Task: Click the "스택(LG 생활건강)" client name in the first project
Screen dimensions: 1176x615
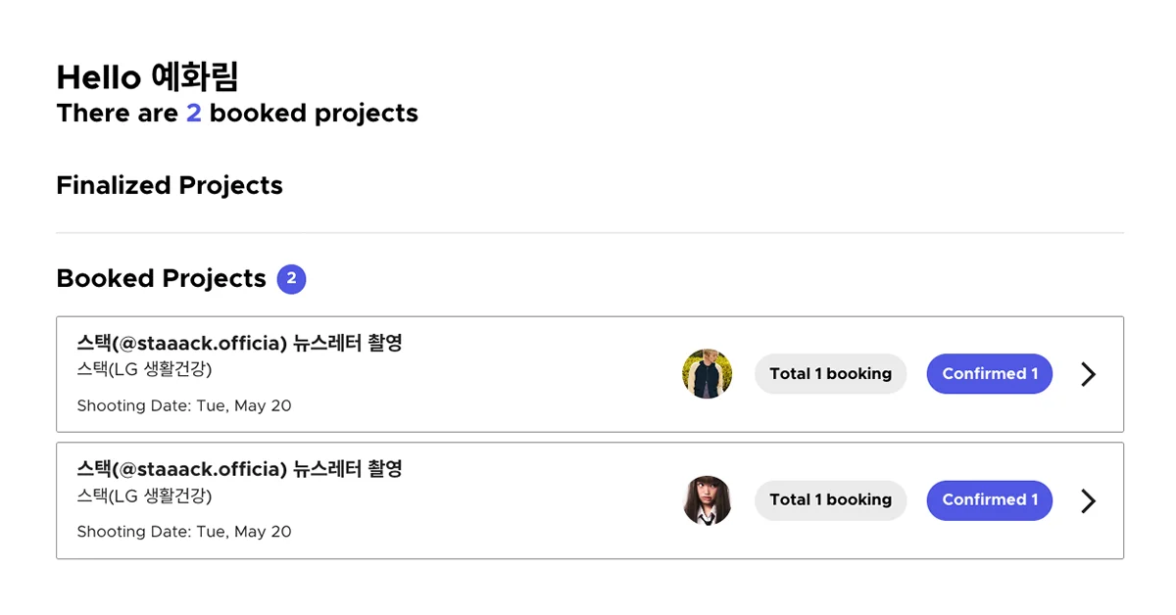Action: pyautogui.click(x=144, y=370)
